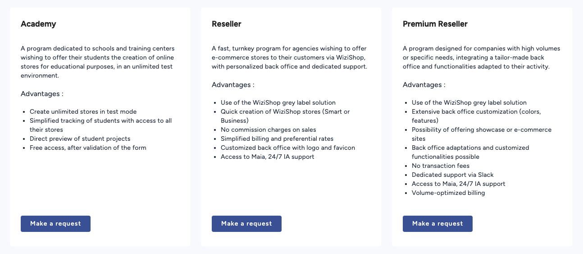The height and width of the screenshot is (254, 583).
Task: Select "Extensive back office customization" bullet
Action: point(476,111)
